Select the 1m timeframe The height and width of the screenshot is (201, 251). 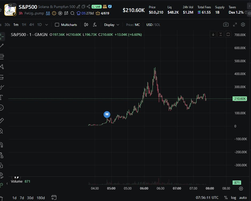coord(16,25)
